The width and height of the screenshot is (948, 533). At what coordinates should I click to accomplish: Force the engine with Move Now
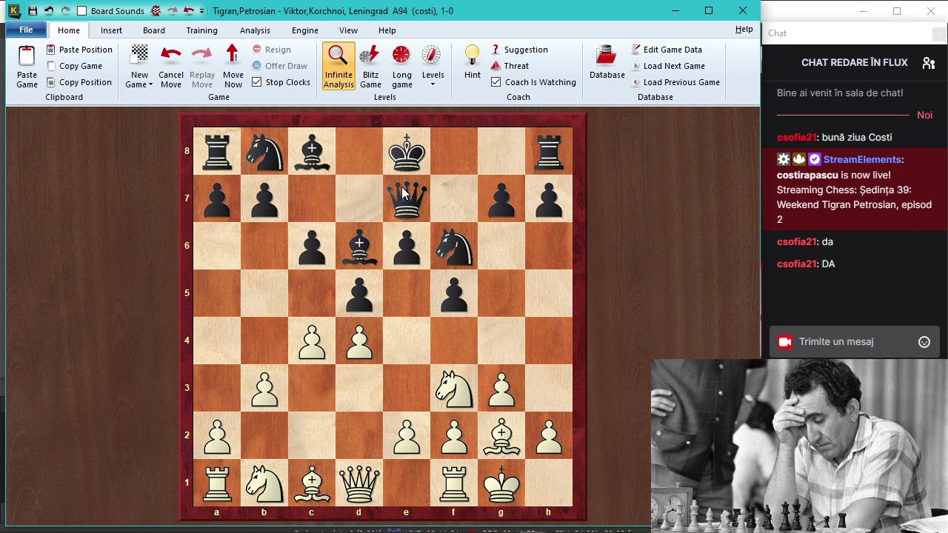233,66
